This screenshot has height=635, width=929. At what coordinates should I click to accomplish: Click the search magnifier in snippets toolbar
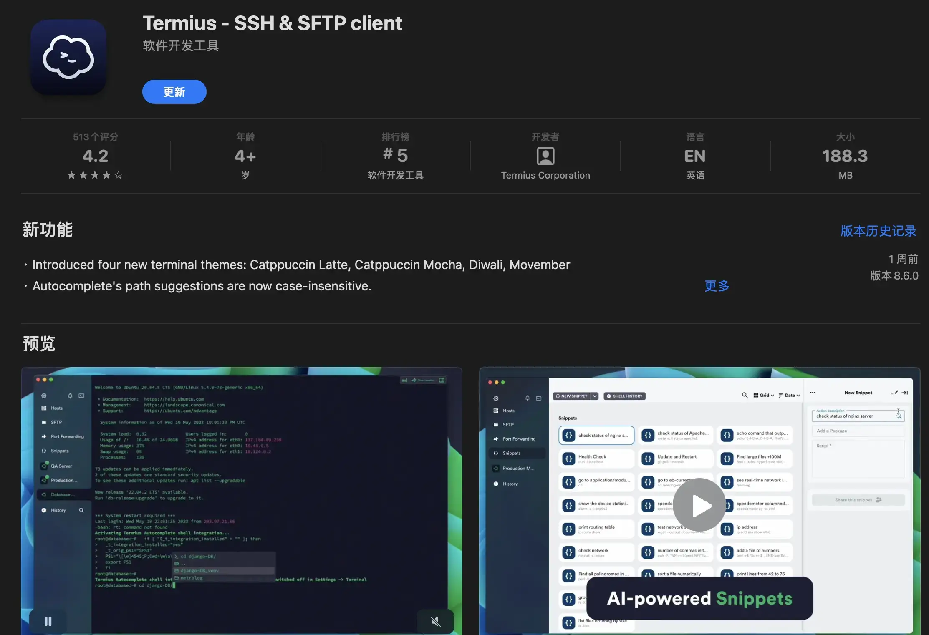coord(745,395)
